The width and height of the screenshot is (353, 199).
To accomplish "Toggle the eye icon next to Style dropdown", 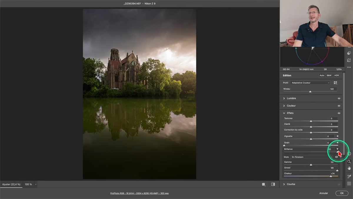I will (x=337, y=157).
